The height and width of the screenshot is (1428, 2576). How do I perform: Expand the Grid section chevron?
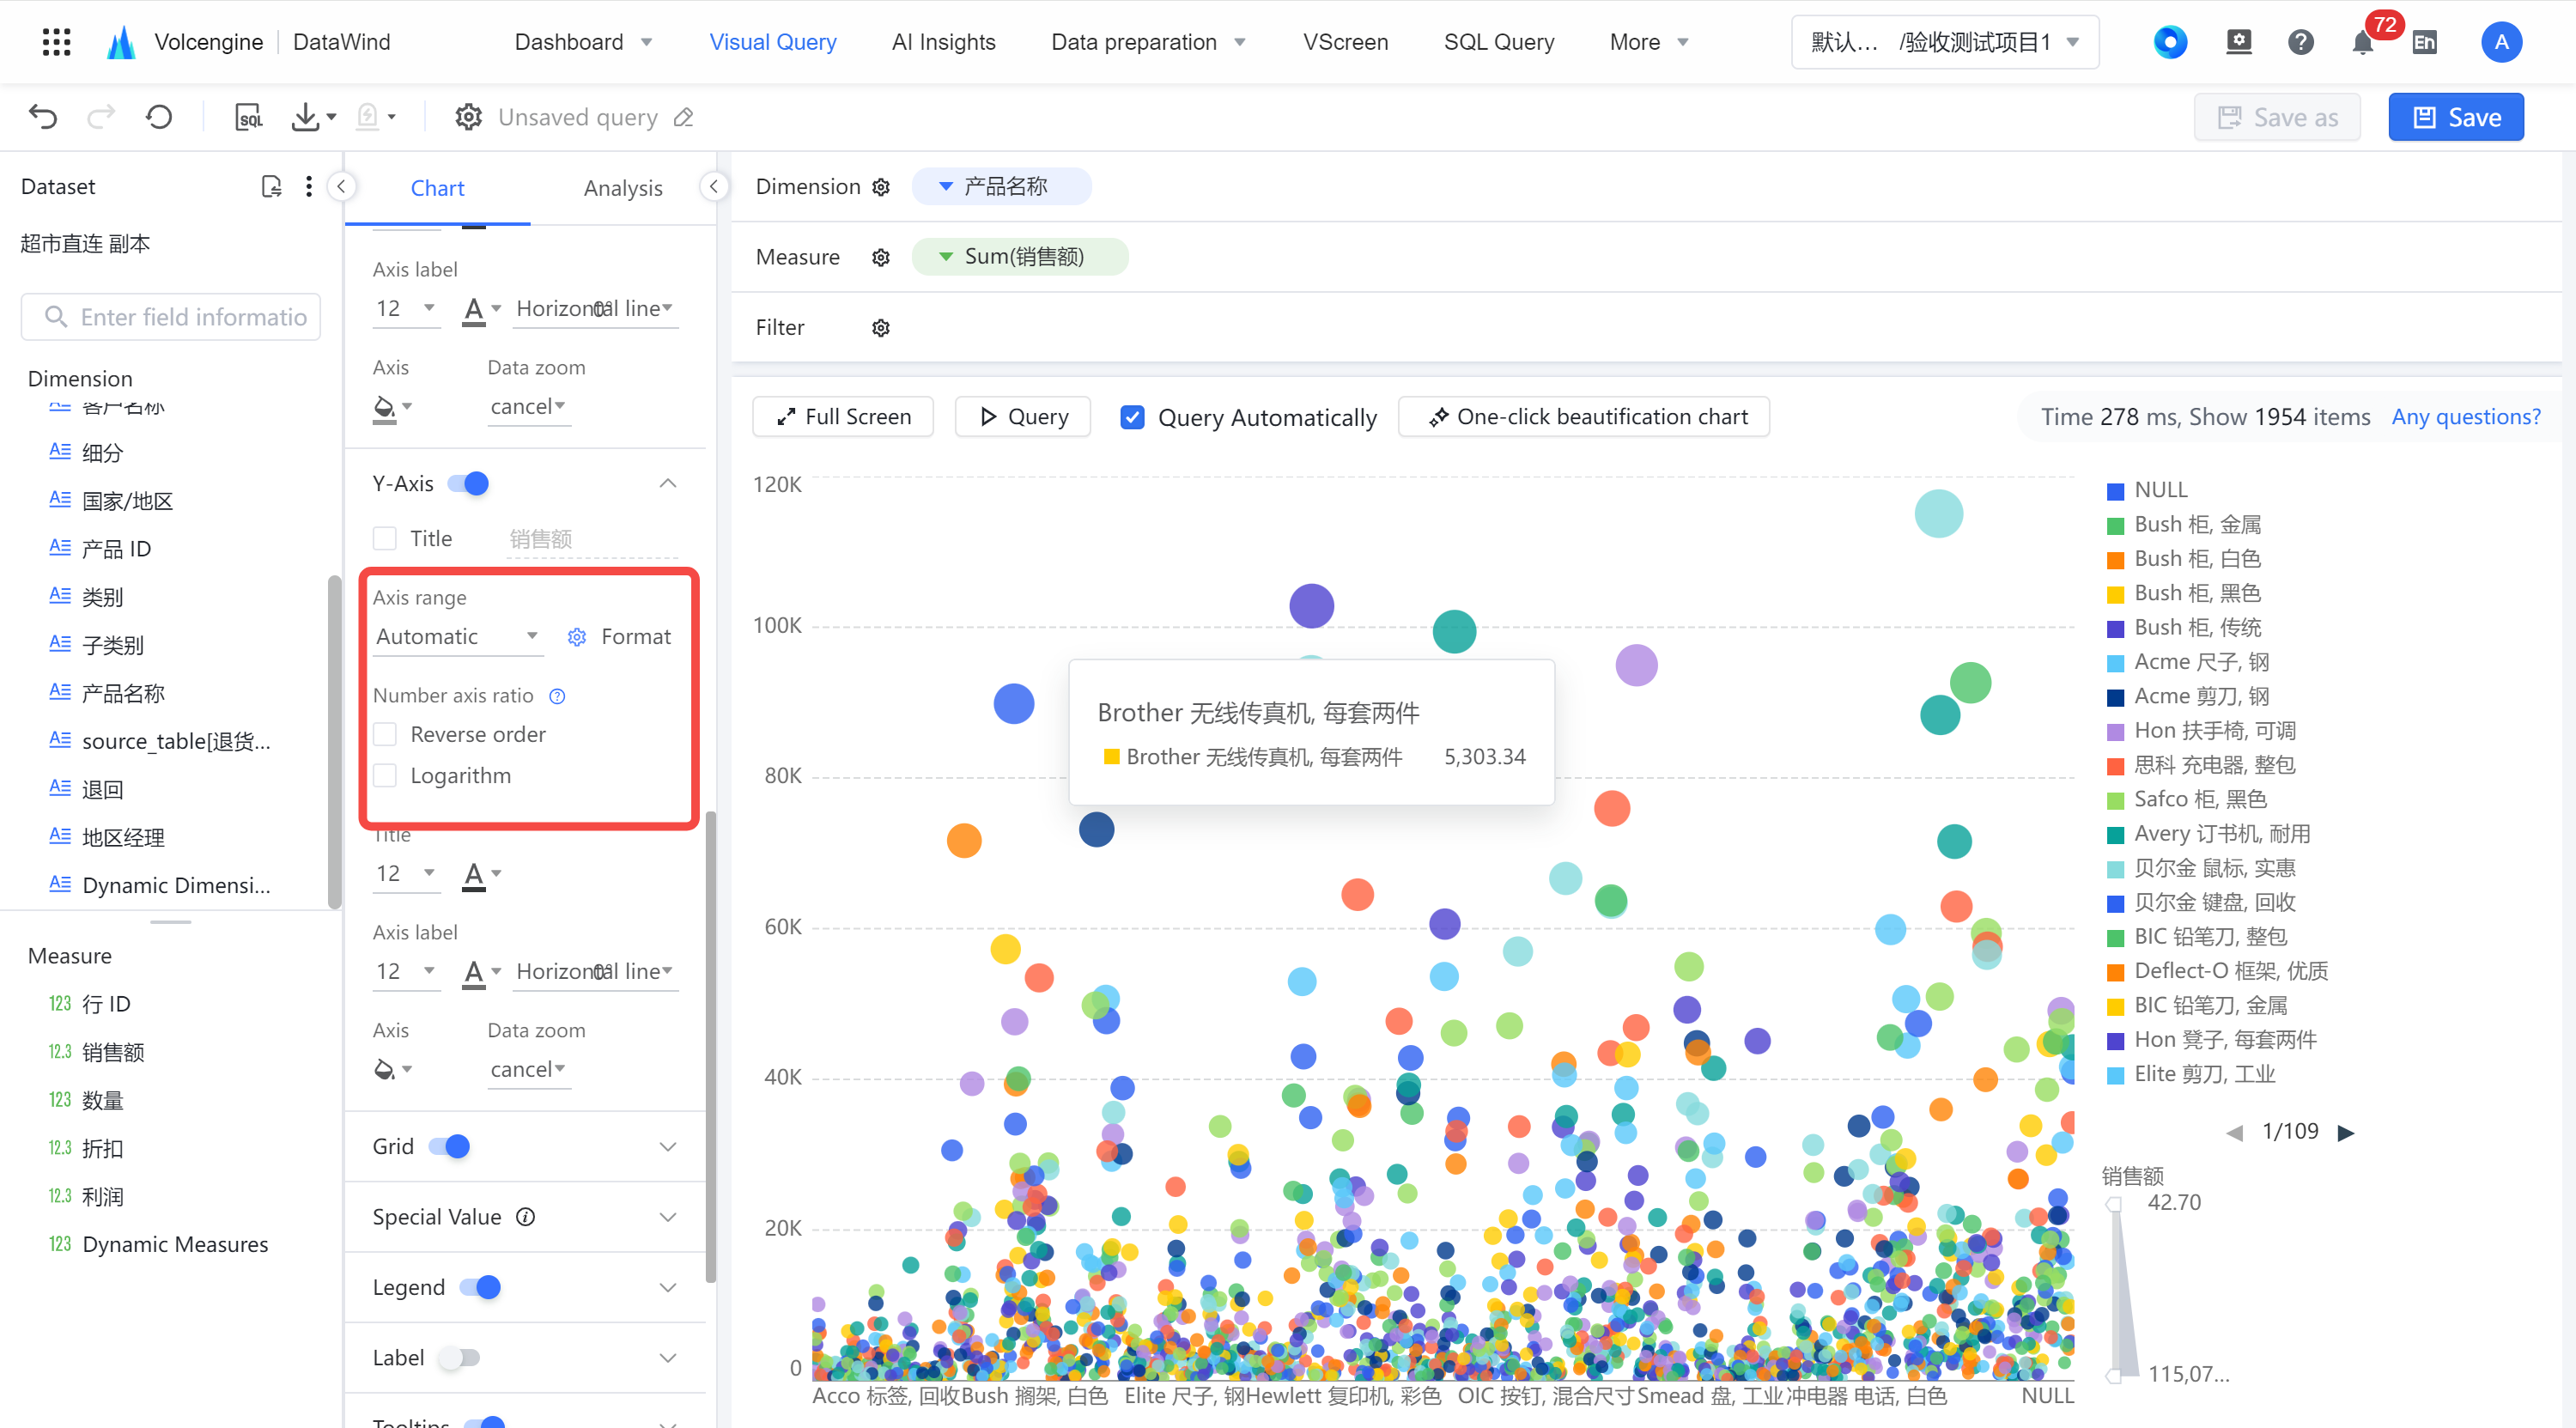pos(668,1147)
